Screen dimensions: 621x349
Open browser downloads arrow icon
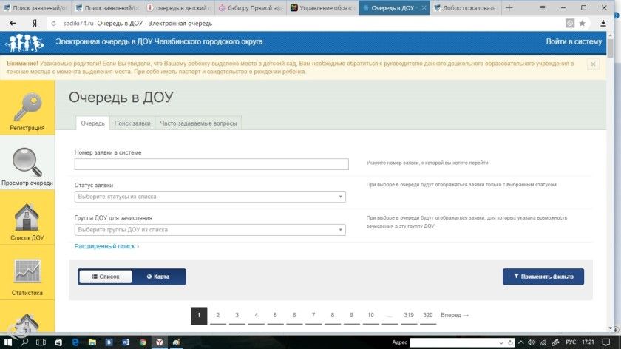click(x=603, y=24)
